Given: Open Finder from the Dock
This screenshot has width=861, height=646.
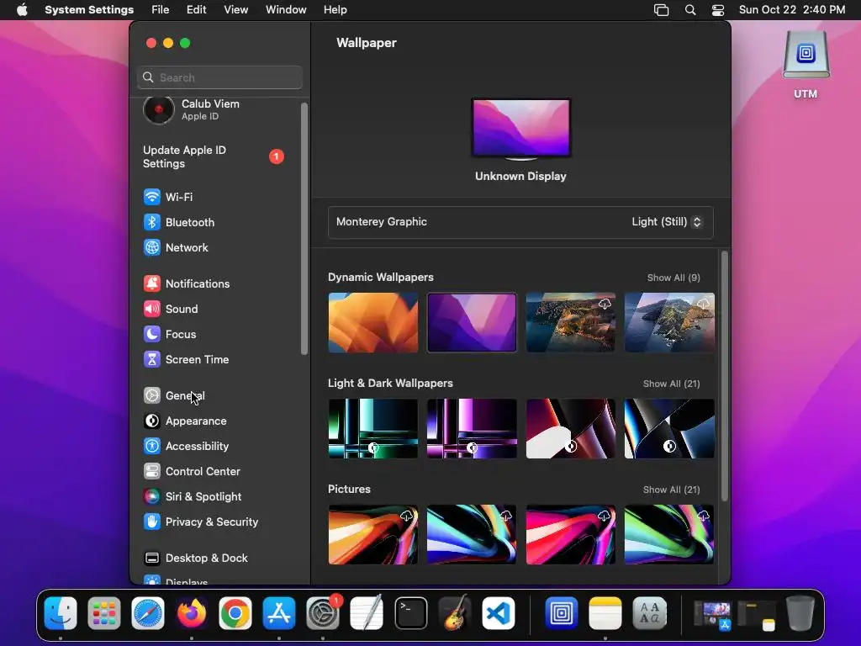Looking at the screenshot, I should [61, 613].
